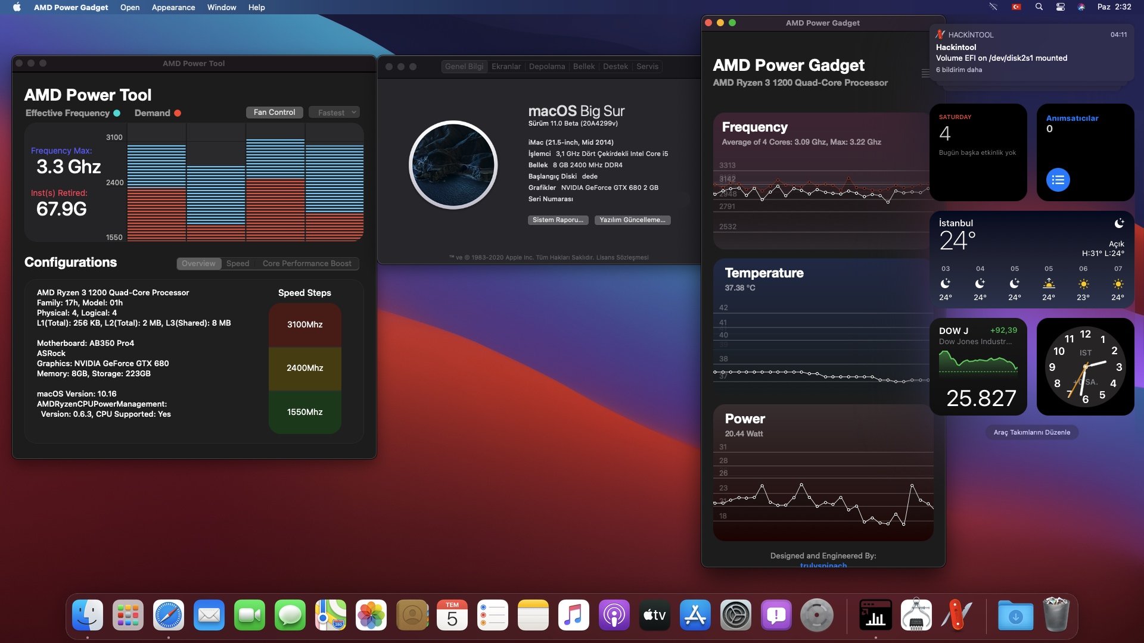Open System Information caliper icon in Dock
Screen dimensions: 1144x643
pyautogui.click(x=916, y=616)
